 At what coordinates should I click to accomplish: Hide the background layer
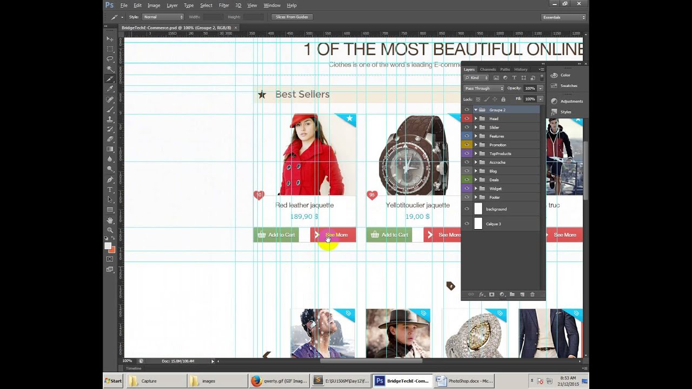pos(467,209)
